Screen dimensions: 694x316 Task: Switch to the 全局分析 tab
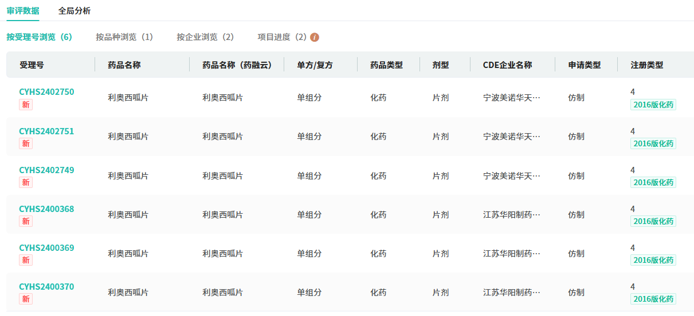coord(75,11)
